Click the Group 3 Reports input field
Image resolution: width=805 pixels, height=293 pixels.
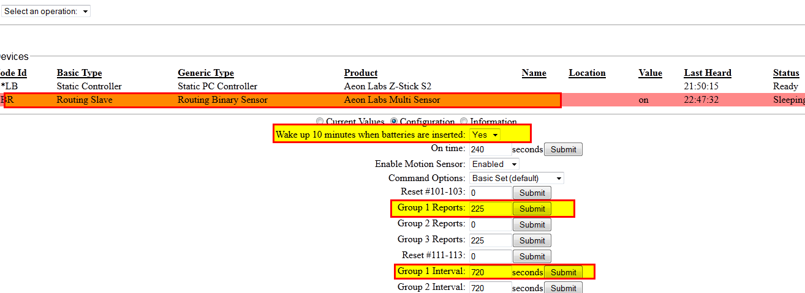pyautogui.click(x=490, y=240)
